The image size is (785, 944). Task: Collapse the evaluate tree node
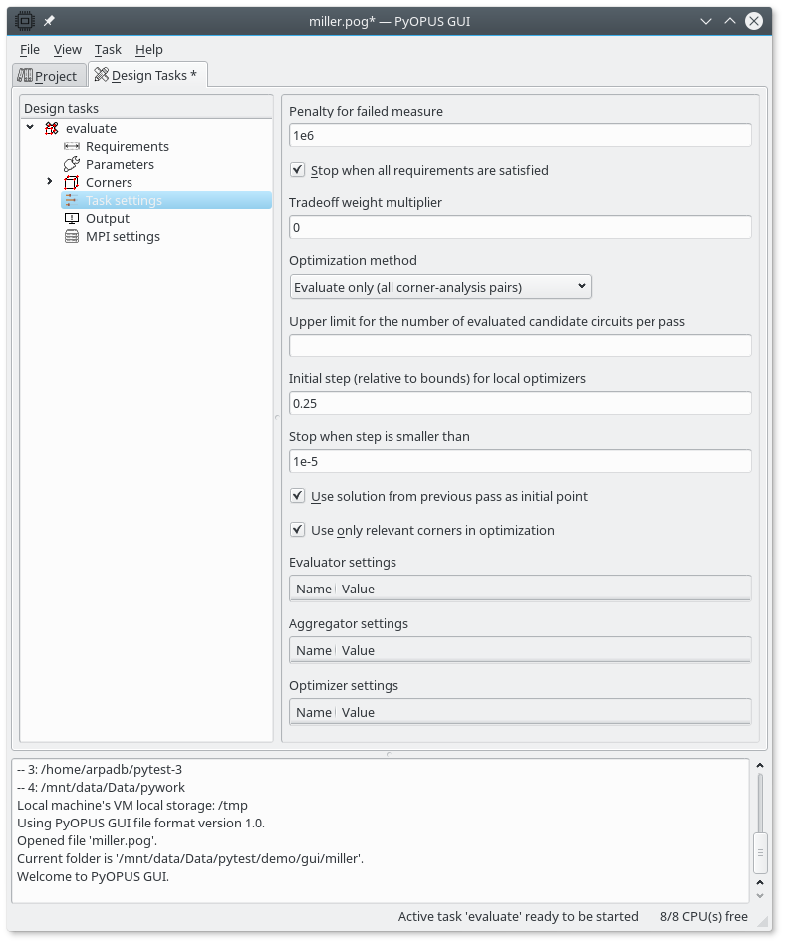point(31,128)
